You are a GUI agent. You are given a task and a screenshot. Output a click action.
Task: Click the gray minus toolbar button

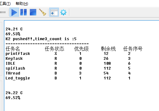(3, 12)
